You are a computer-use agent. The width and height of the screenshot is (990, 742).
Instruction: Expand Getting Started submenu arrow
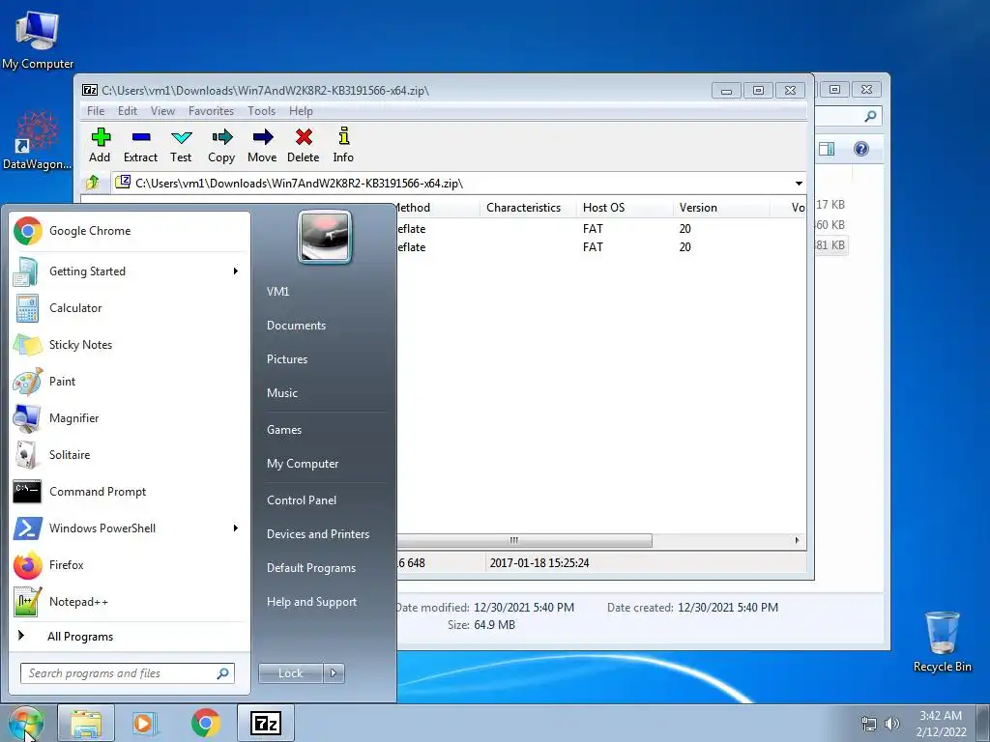click(x=236, y=271)
